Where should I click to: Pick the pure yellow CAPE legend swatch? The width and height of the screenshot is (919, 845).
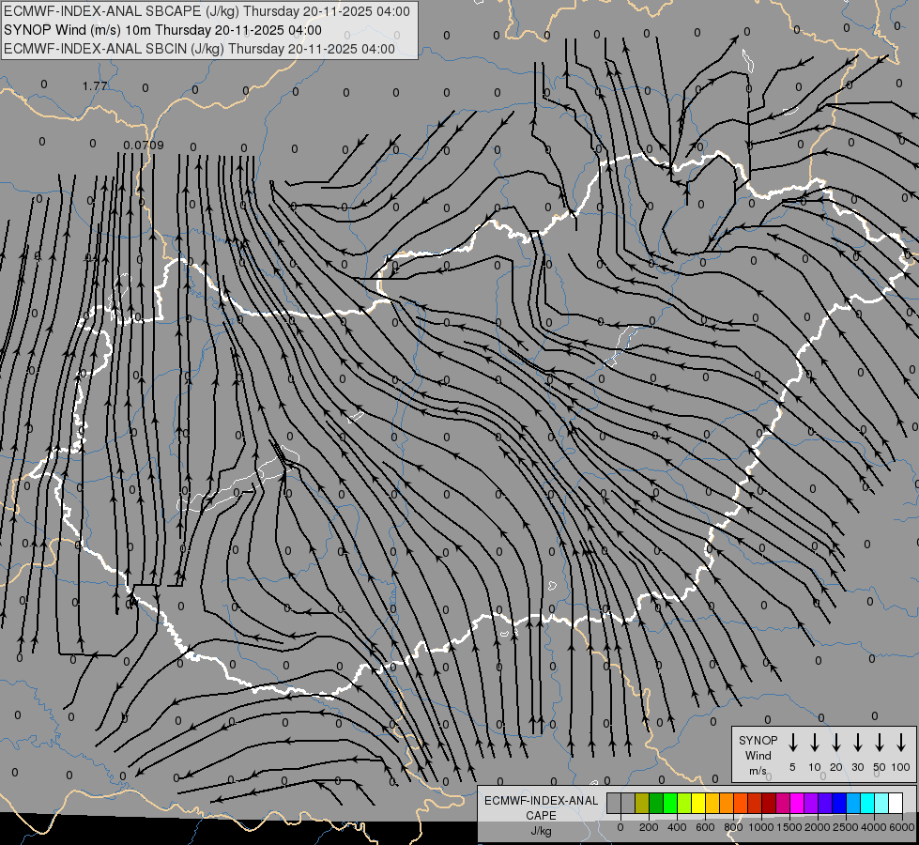698,803
